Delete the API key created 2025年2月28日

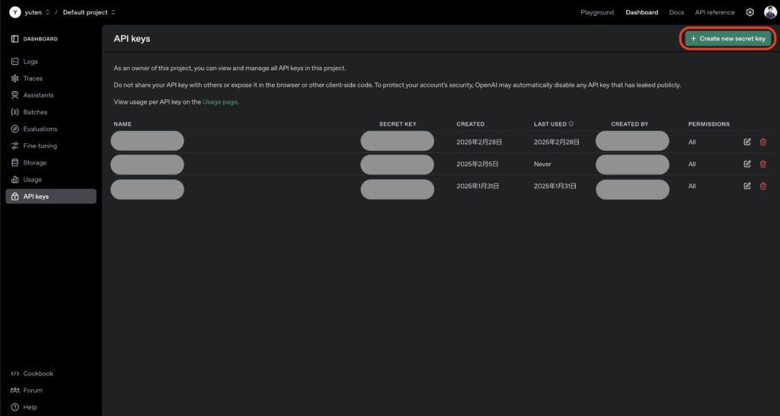point(763,142)
